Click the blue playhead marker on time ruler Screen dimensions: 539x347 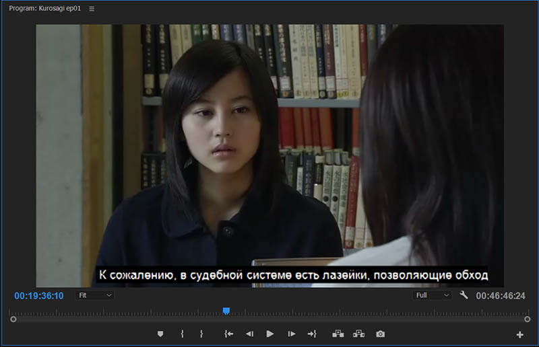[226, 311]
